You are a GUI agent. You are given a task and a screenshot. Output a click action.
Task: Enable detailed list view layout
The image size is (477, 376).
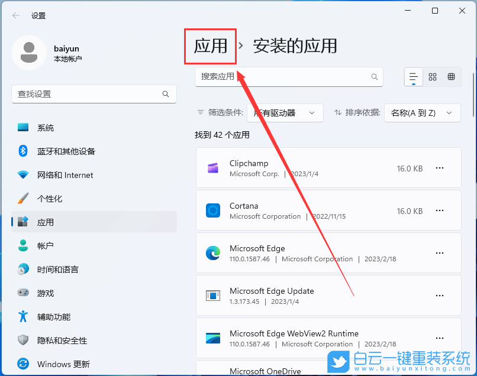pos(413,77)
